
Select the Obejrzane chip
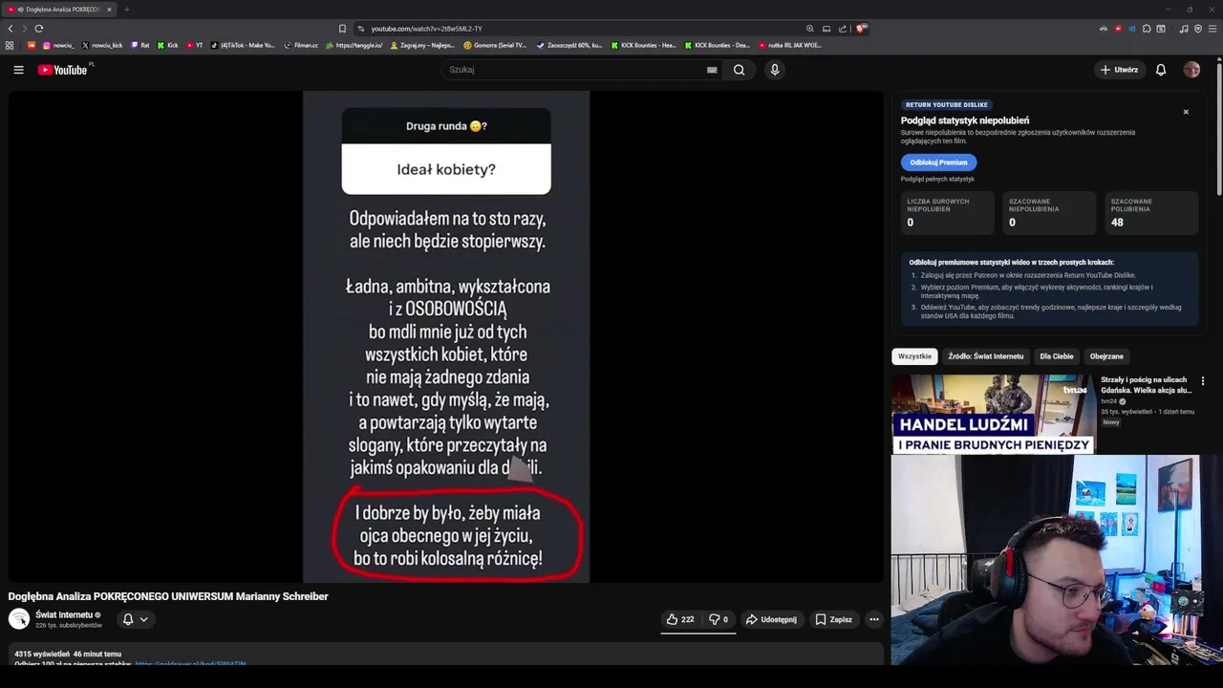click(1106, 356)
